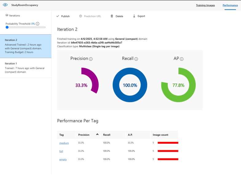Image resolution: width=241 pixels, height=176 pixels.
Task: Open the full tag link
Action: click(x=61, y=151)
